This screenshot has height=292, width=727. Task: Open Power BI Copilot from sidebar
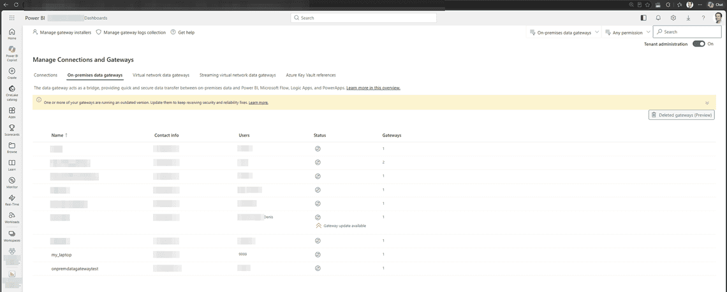pos(11,53)
